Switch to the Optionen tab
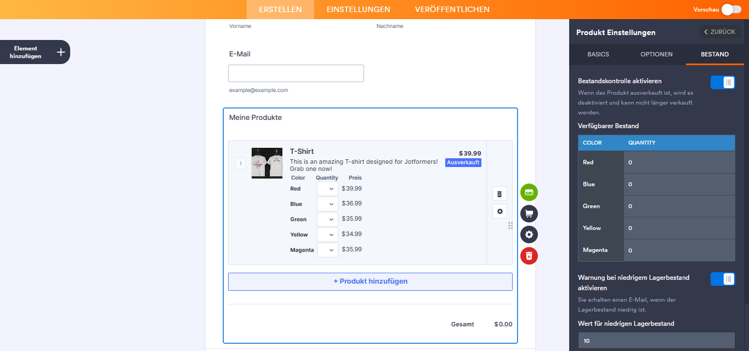Screen dimensions: 749x351 (x=656, y=54)
